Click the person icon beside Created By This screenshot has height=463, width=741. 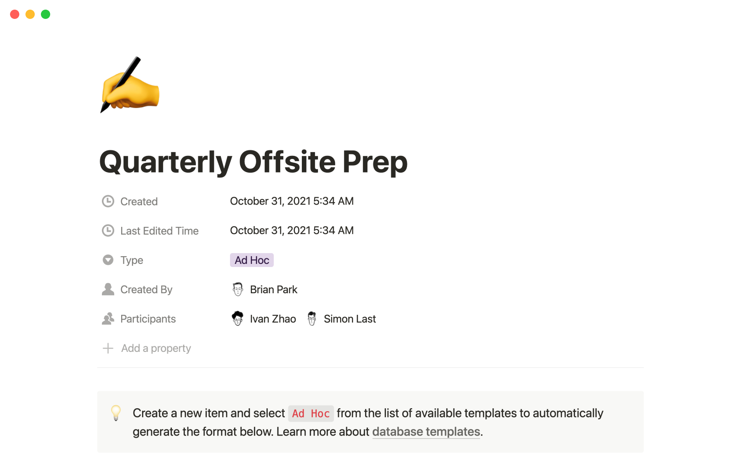point(108,289)
